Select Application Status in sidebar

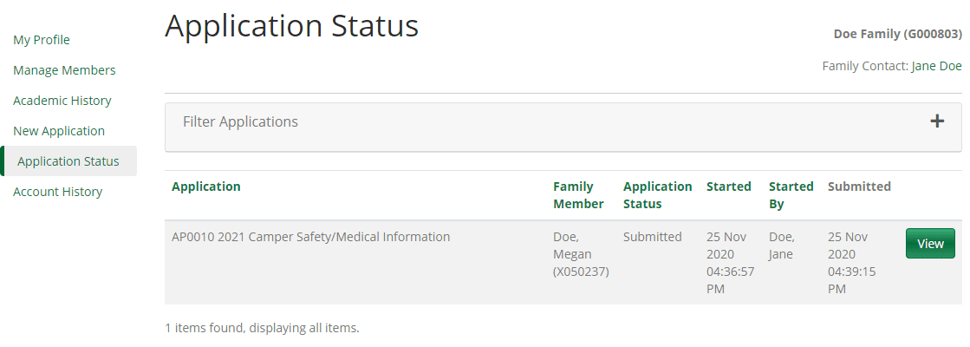point(68,161)
